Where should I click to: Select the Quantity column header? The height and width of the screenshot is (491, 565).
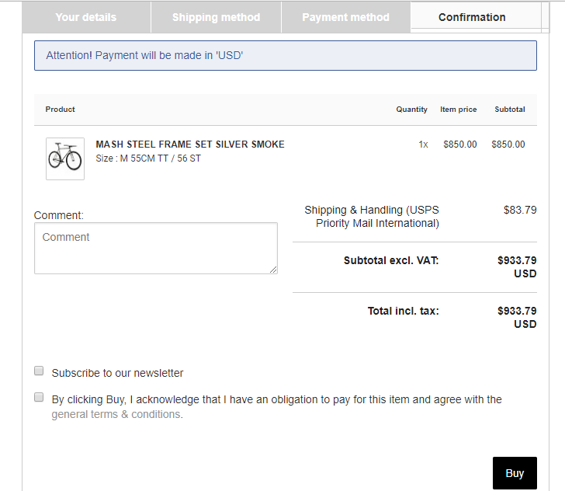pos(411,110)
